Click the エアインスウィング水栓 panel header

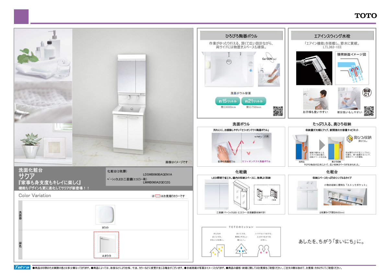[x=332, y=36]
